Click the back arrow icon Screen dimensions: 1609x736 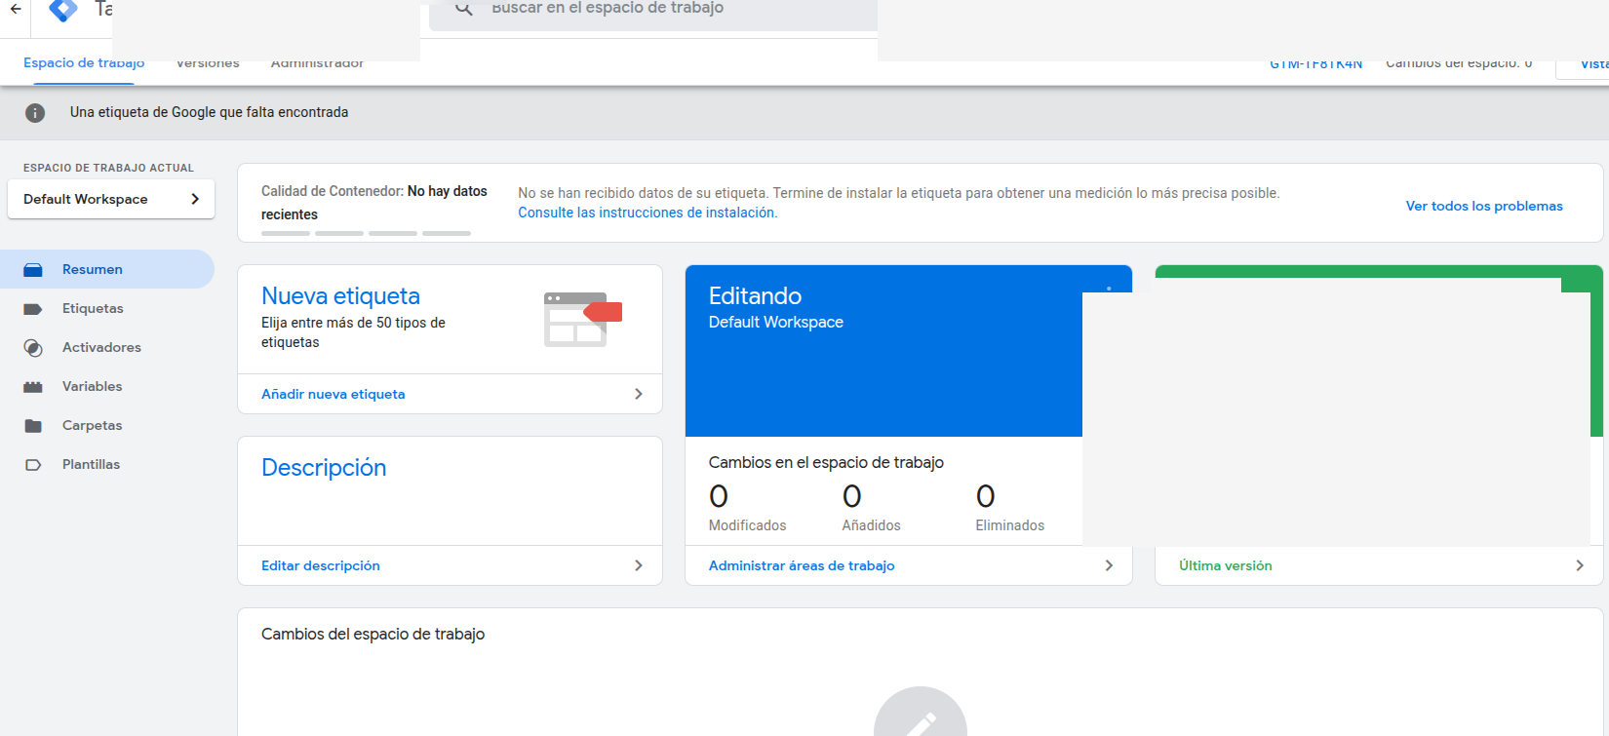coord(16,9)
